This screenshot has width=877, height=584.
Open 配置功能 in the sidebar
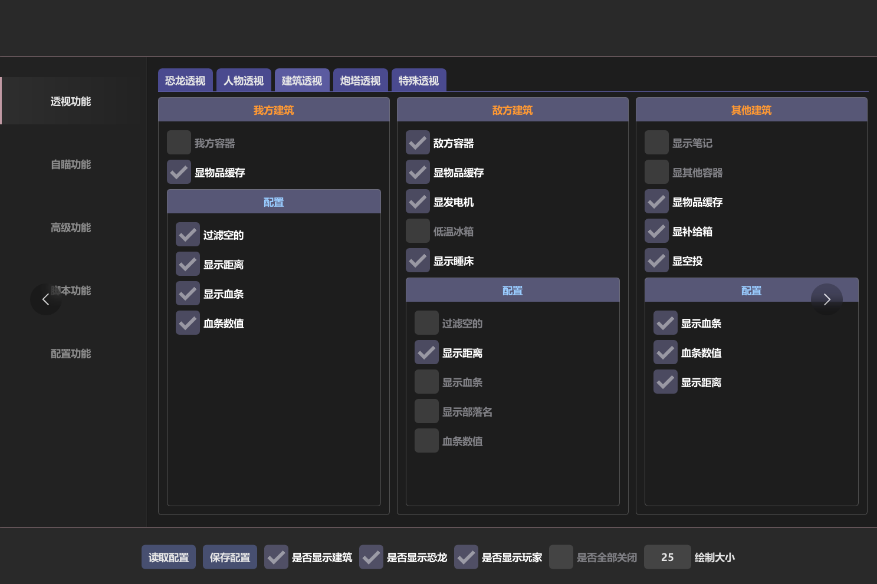[x=71, y=354]
